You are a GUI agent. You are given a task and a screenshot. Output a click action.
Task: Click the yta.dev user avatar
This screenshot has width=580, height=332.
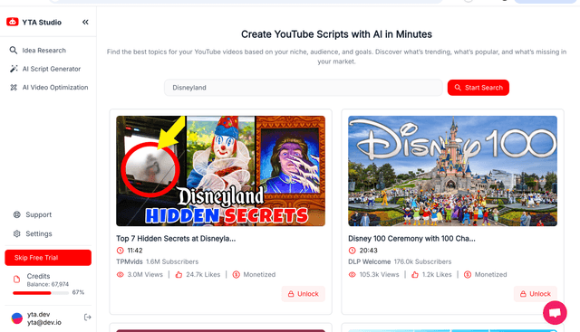click(x=17, y=318)
